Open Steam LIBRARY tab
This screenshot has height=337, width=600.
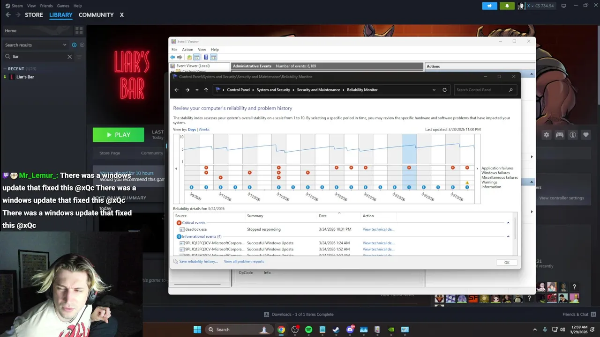[x=61, y=15]
